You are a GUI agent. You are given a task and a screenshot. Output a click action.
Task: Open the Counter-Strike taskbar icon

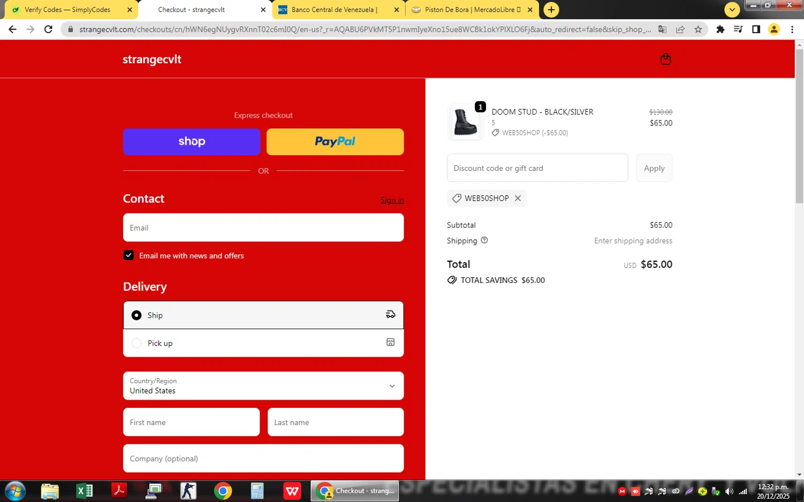[x=188, y=491]
